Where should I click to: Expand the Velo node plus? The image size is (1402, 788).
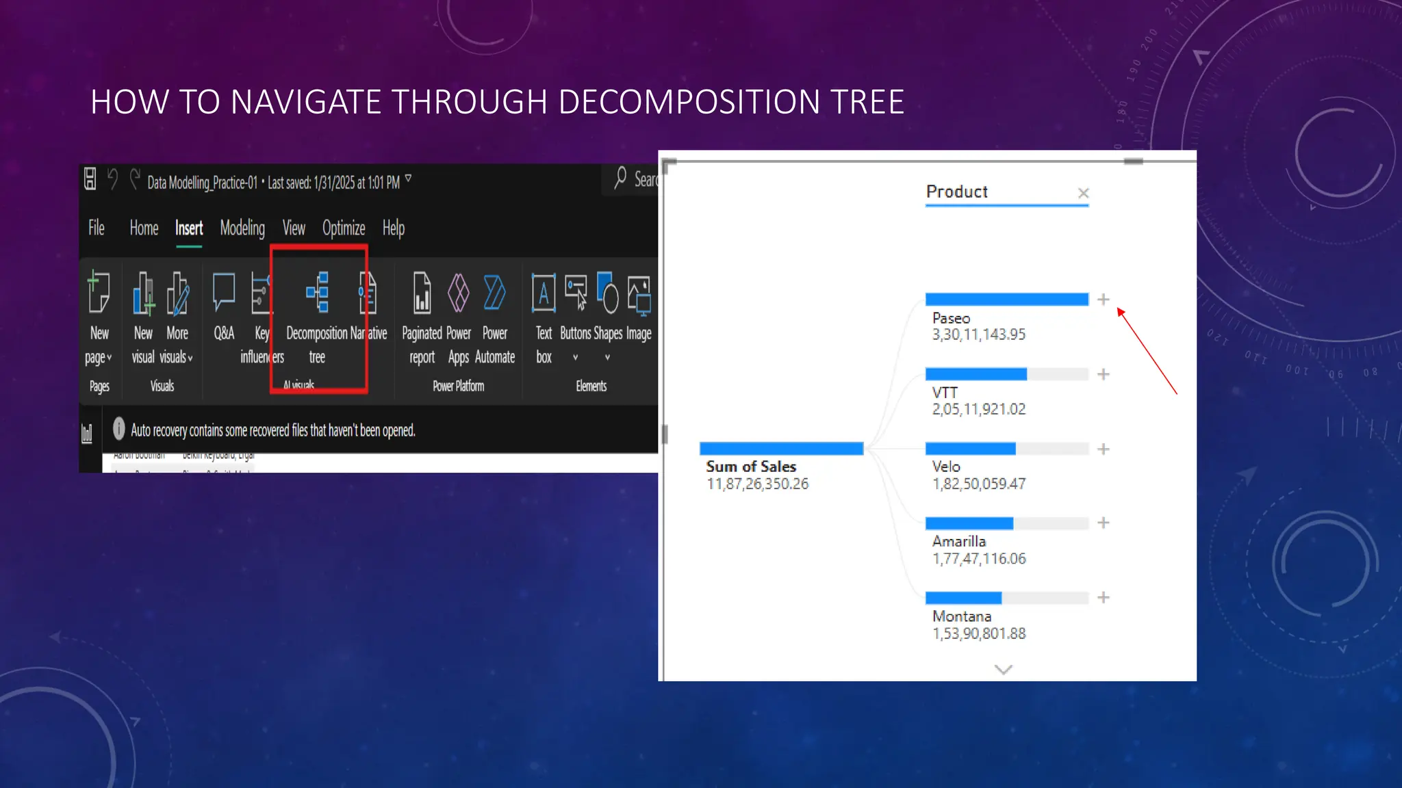tap(1103, 449)
